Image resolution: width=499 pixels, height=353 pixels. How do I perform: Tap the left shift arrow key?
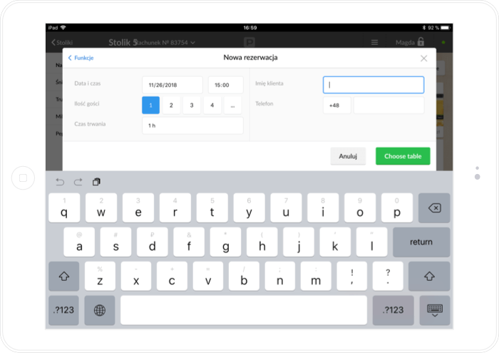[x=64, y=276]
